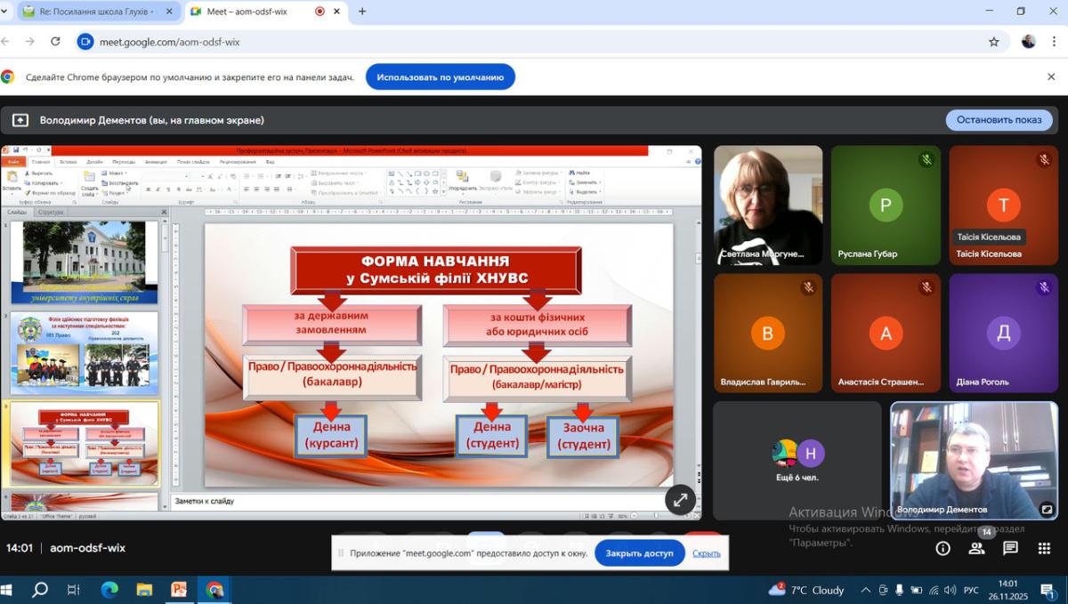Show hidden system tray icons
The width and height of the screenshot is (1068, 604).
[865, 590]
